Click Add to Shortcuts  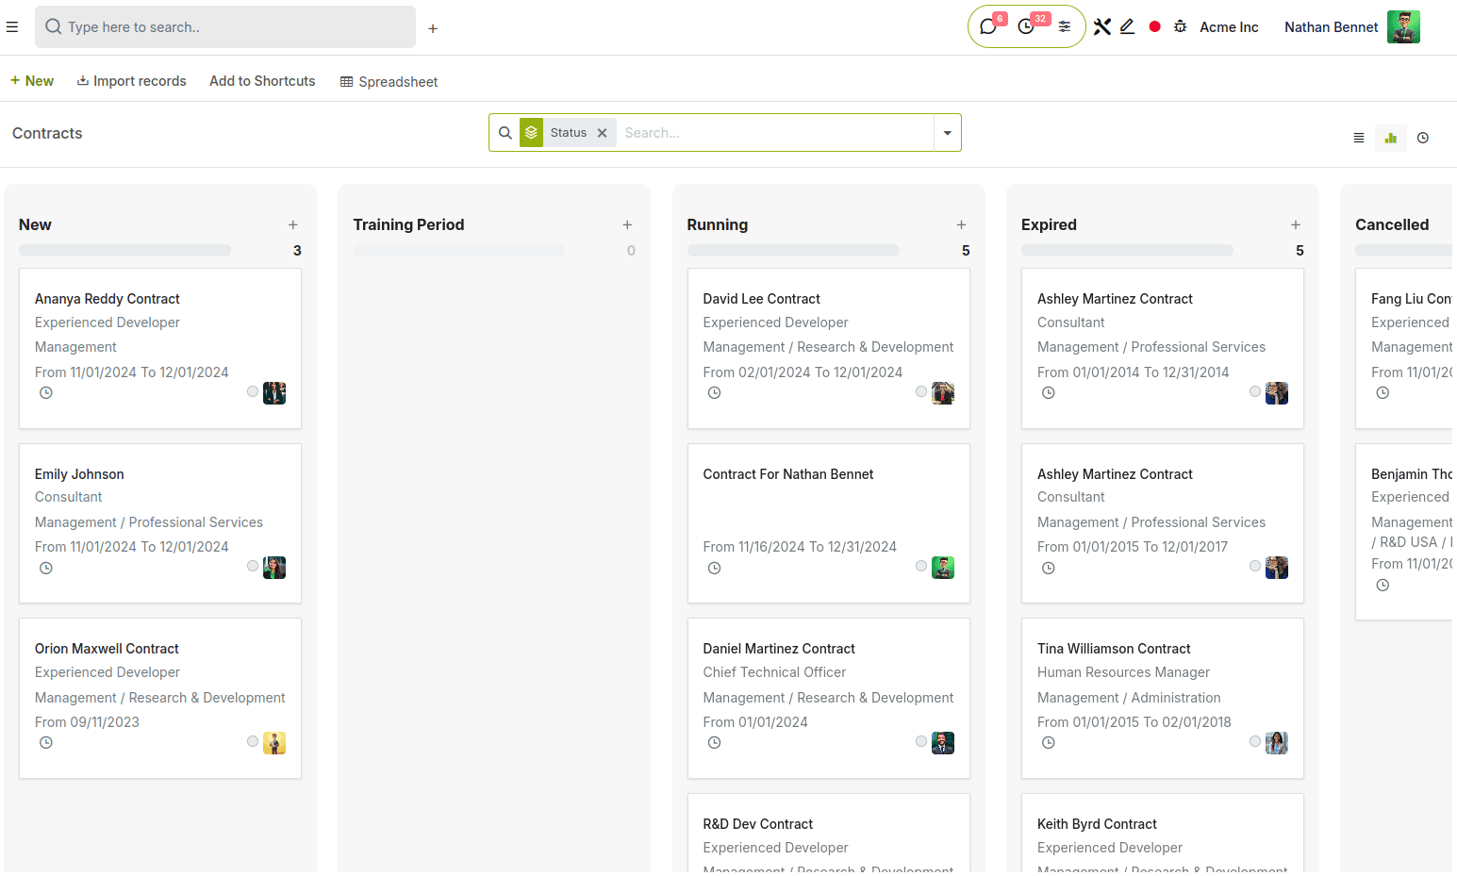[262, 81]
